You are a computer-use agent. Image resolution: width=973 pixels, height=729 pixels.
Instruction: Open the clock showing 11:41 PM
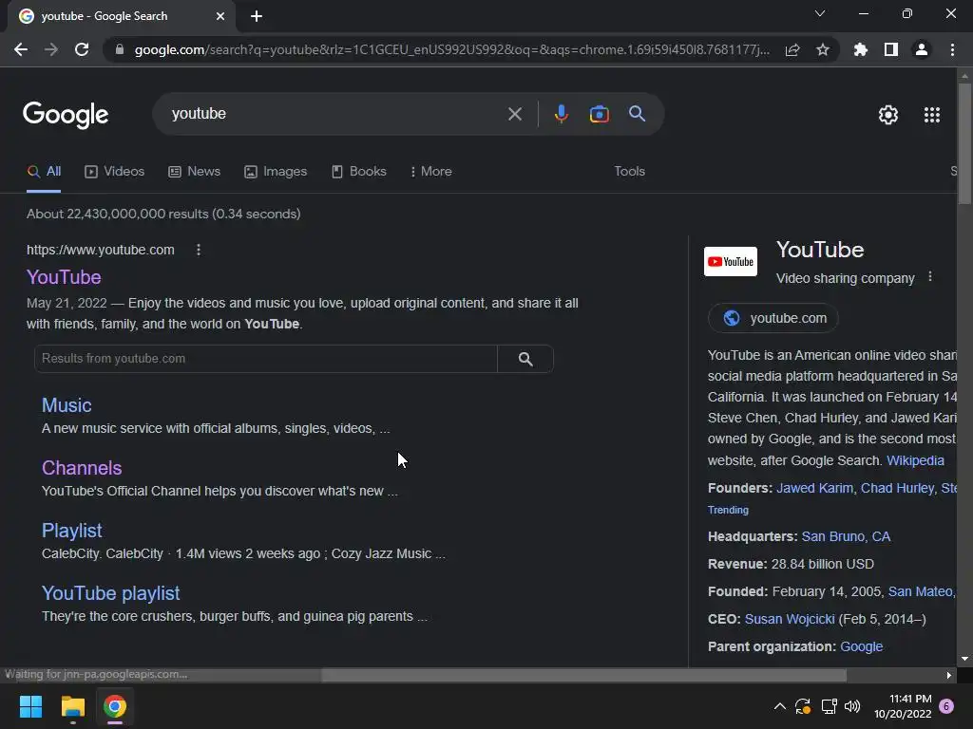903,706
